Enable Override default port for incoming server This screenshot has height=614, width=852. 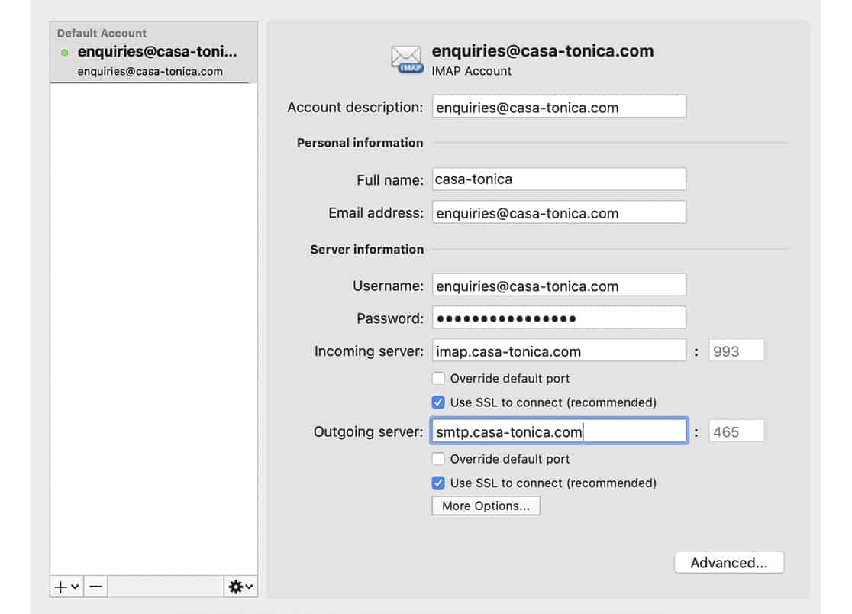[x=438, y=378]
